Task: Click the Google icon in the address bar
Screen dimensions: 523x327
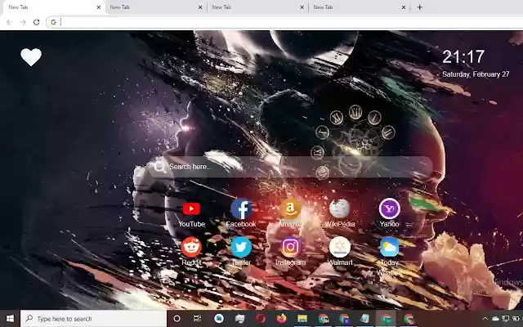Action: click(53, 22)
